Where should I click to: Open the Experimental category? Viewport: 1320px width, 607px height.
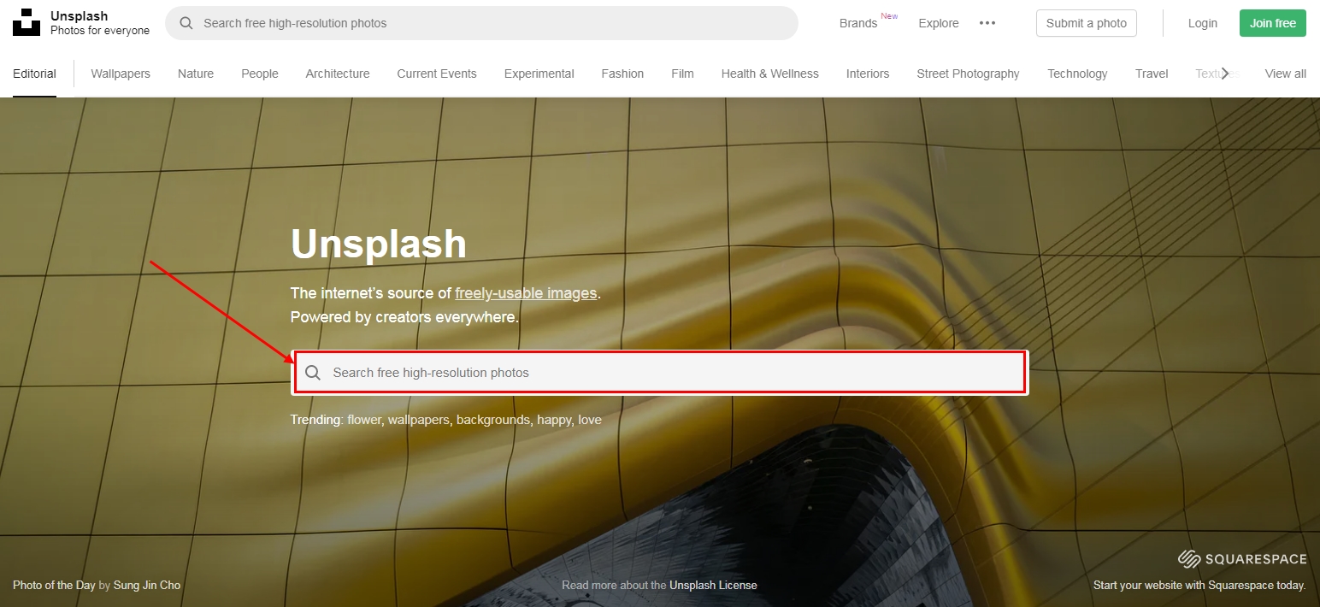coord(539,74)
